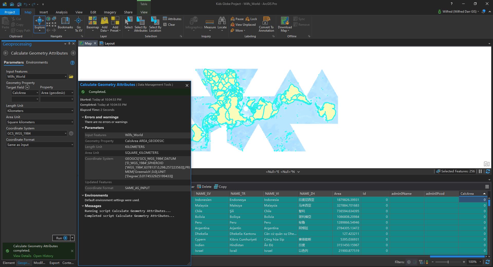Viewport: 493px width, 267px height.
Task: Open the Infographics tool
Action: pyautogui.click(x=194, y=24)
